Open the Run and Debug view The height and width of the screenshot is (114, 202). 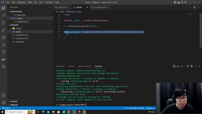click(3, 30)
